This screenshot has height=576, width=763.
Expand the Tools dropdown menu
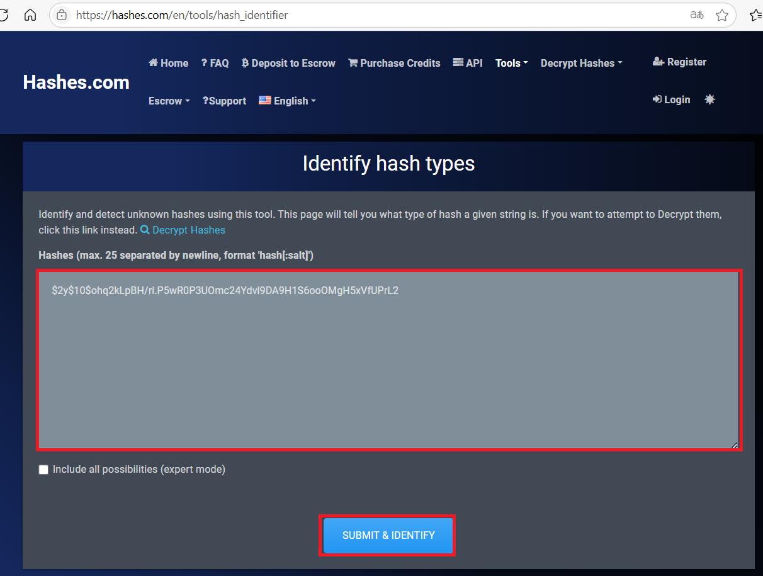click(511, 63)
